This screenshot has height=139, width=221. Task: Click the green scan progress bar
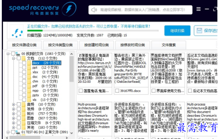click(x=35, y=31)
